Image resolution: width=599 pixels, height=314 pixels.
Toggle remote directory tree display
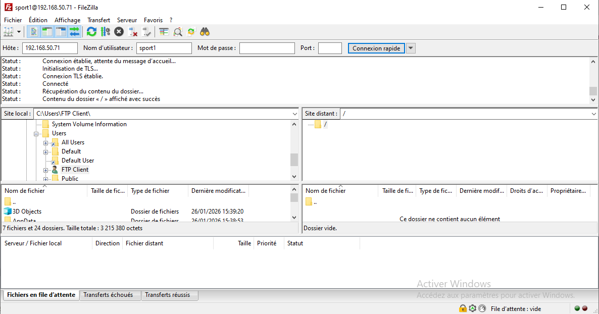coord(61,32)
